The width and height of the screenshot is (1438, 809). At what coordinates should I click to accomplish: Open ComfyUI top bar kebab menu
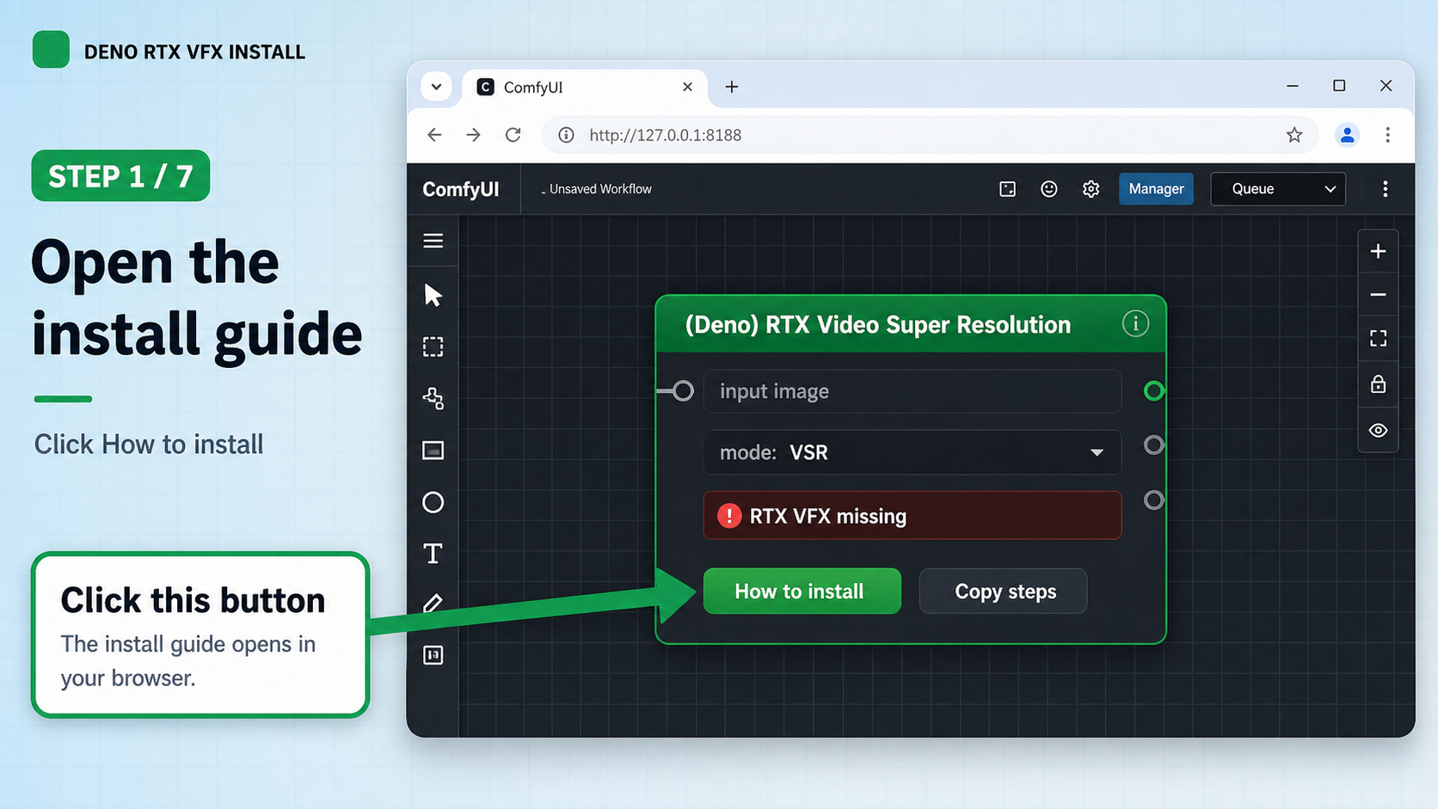point(1385,189)
